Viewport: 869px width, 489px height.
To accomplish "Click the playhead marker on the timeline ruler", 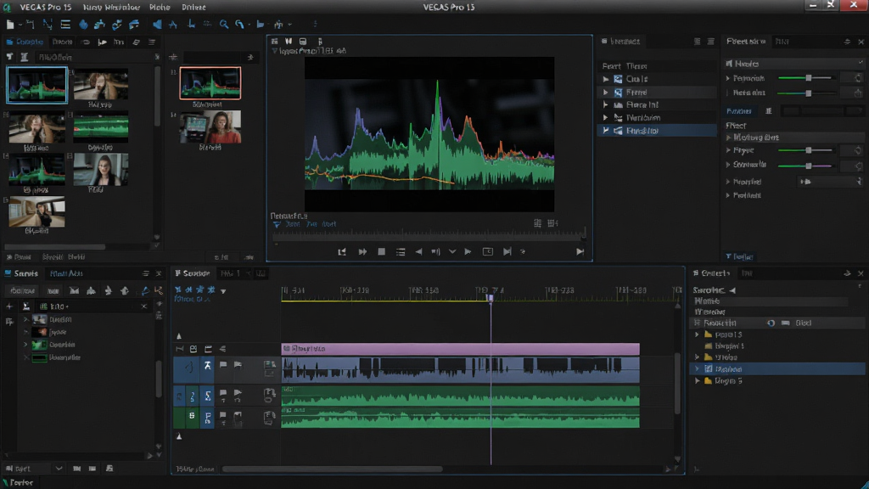I will click(x=490, y=298).
